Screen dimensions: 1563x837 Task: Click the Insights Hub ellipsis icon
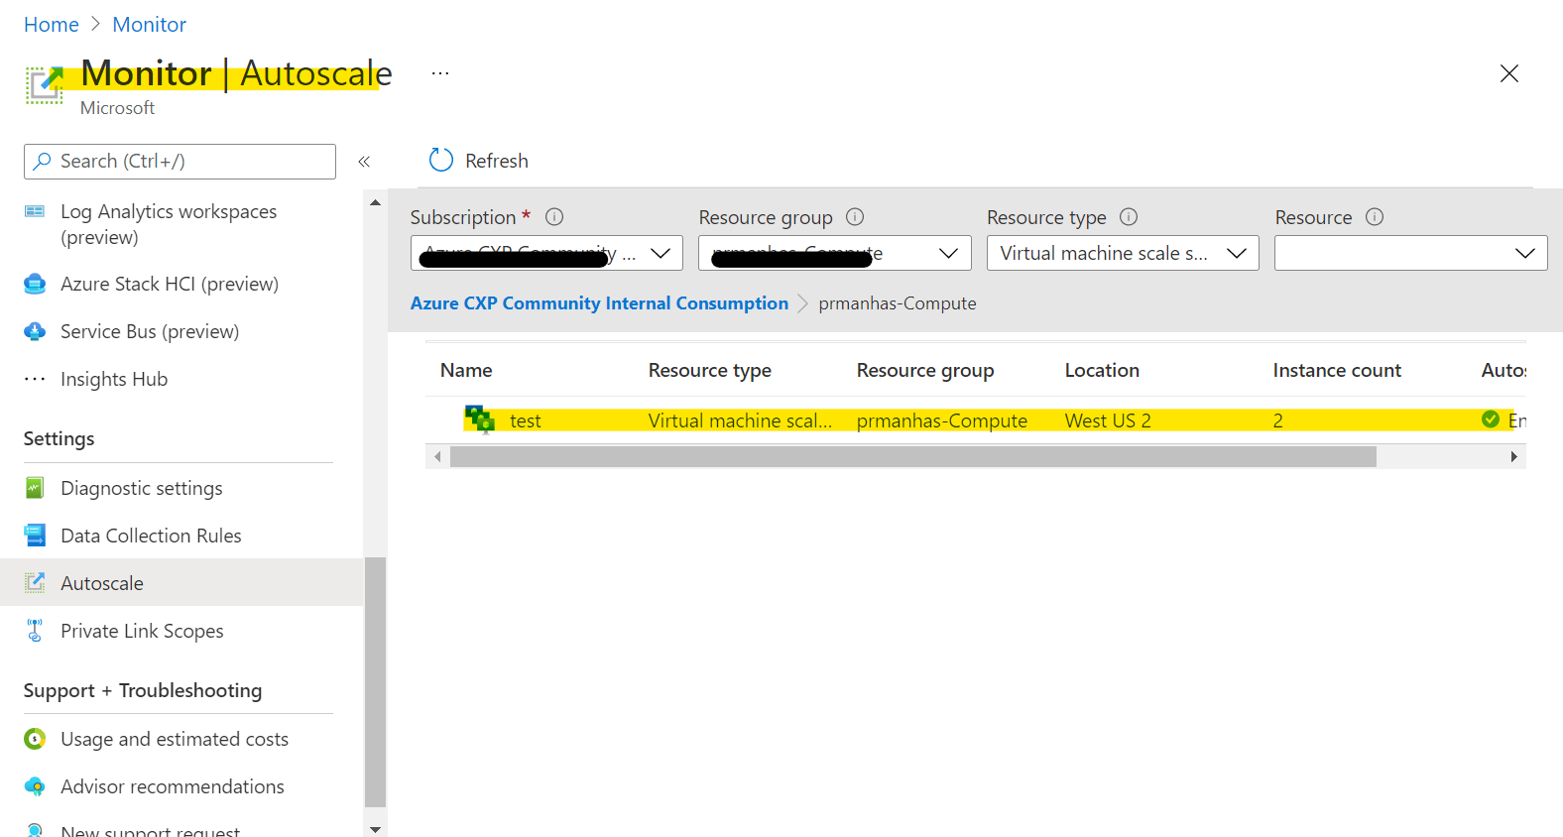click(35, 379)
